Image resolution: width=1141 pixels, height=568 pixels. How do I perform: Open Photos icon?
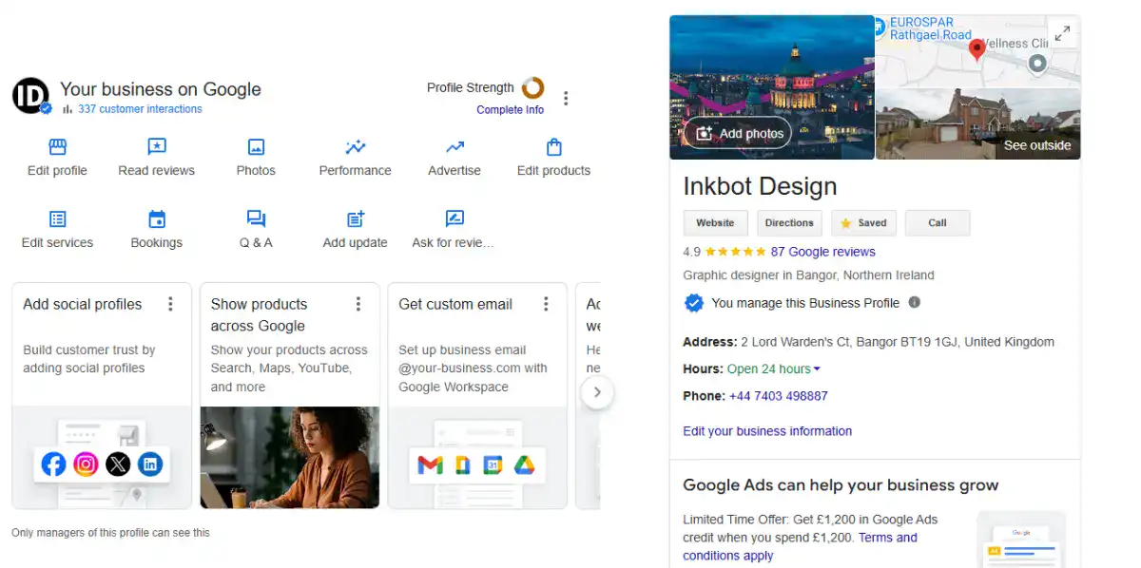pos(256,147)
